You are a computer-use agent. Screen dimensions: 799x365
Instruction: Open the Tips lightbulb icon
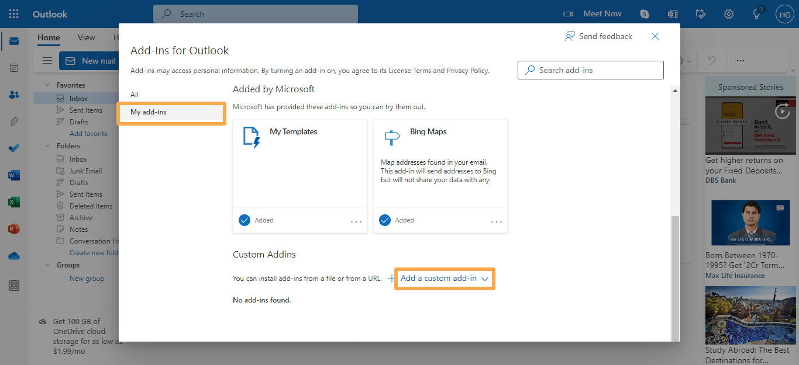tap(757, 14)
